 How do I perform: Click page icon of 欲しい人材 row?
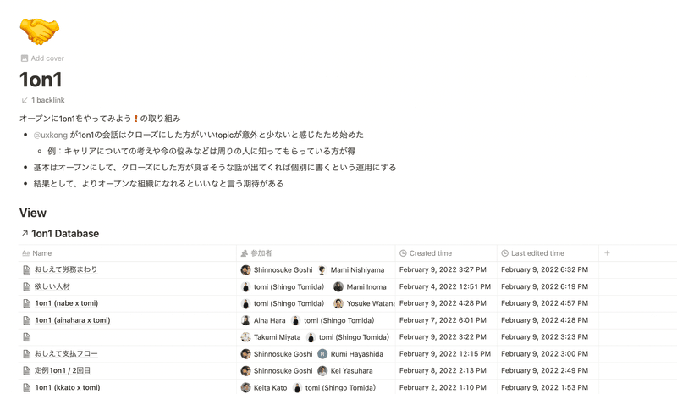(27, 286)
